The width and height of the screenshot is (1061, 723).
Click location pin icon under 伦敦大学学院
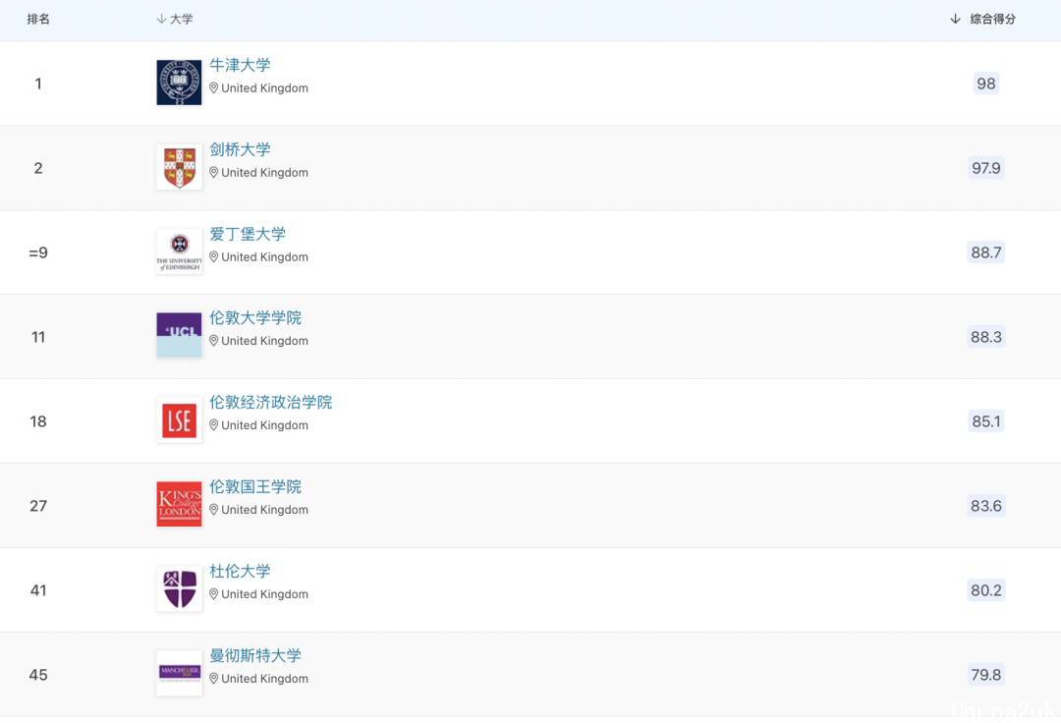214,341
